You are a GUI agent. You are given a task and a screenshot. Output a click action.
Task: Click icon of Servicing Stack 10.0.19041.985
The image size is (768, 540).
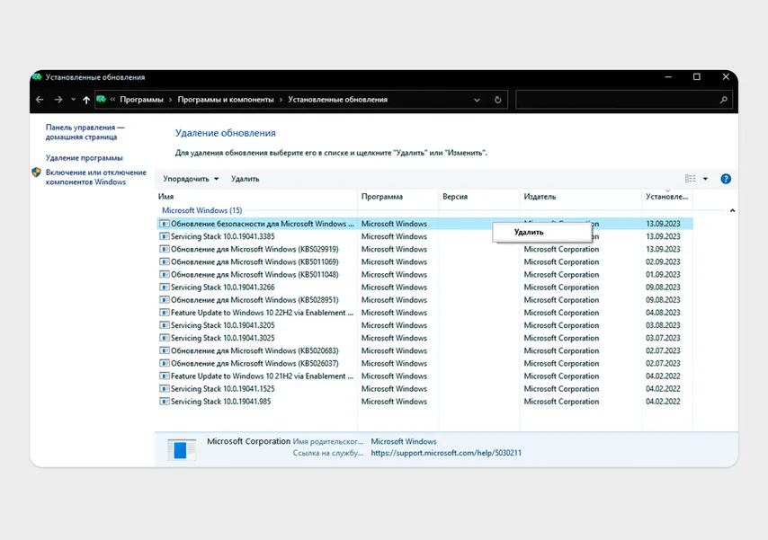(165, 402)
